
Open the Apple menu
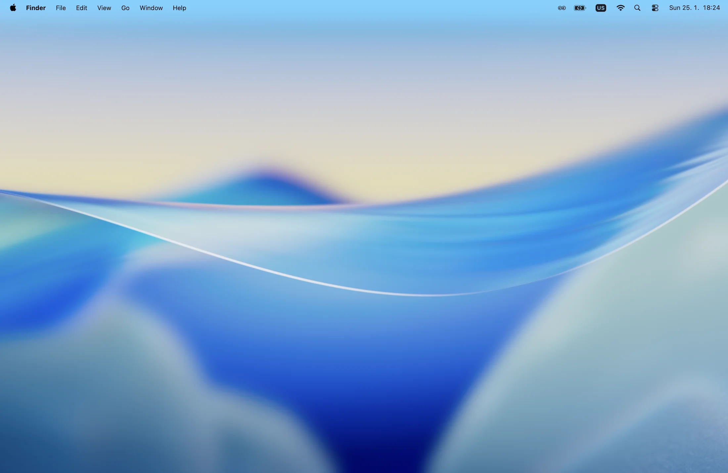click(13, 8)
